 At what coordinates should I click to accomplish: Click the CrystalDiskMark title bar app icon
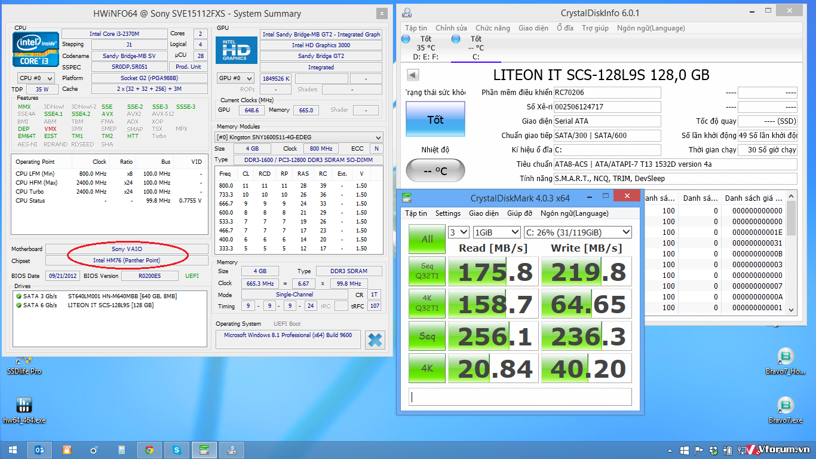coord(407,198)
